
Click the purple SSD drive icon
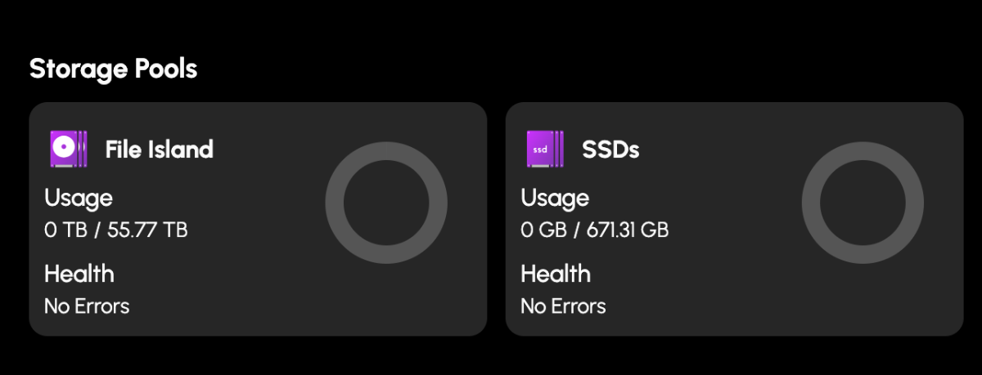coord(544,149)
